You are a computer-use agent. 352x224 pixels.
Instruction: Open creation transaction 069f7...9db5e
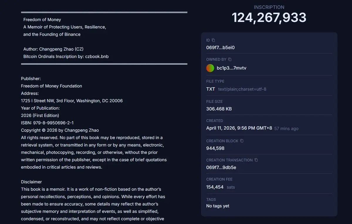221,168
